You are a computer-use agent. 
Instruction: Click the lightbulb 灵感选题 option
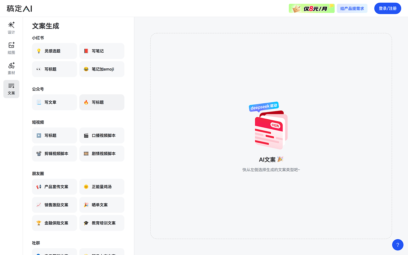coord(54,51)
